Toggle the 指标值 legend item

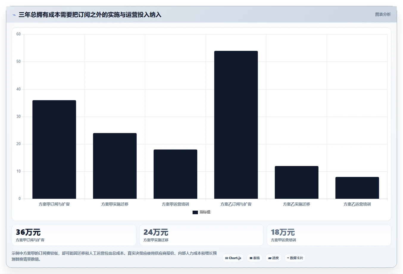[201, 212]
